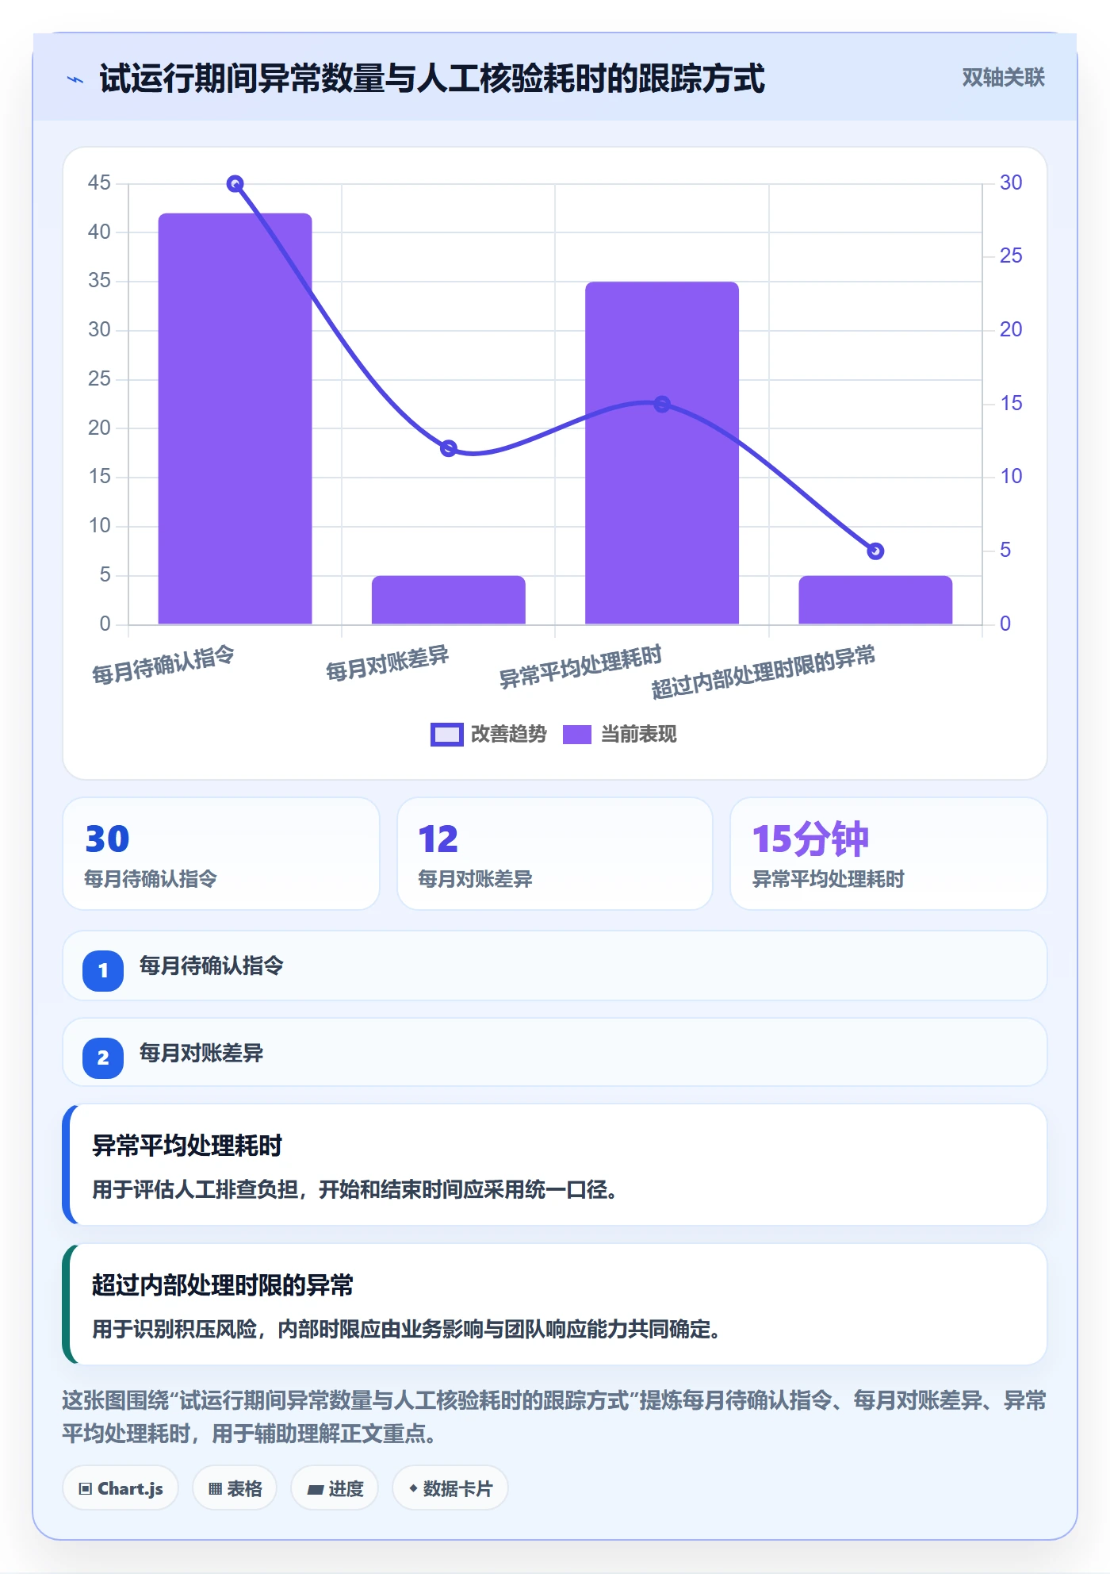Click the page title text

pos(432,79)
